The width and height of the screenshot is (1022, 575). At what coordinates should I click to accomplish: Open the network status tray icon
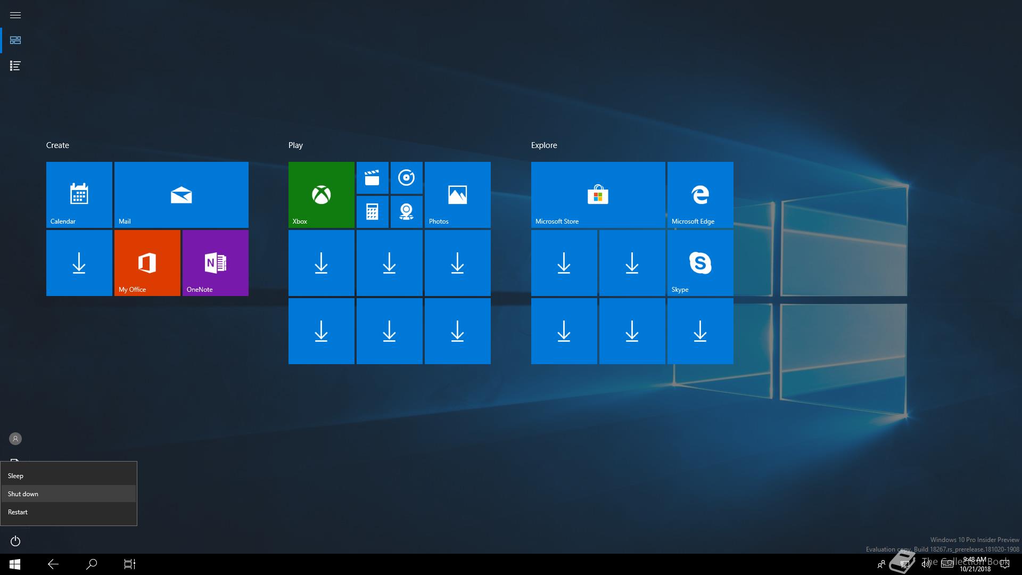pos(904,564)
